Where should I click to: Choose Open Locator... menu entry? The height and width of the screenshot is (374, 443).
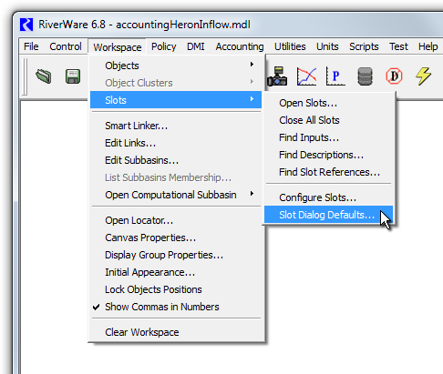coord(176,220)
